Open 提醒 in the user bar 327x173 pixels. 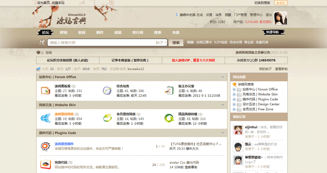[x=228, y=15]
